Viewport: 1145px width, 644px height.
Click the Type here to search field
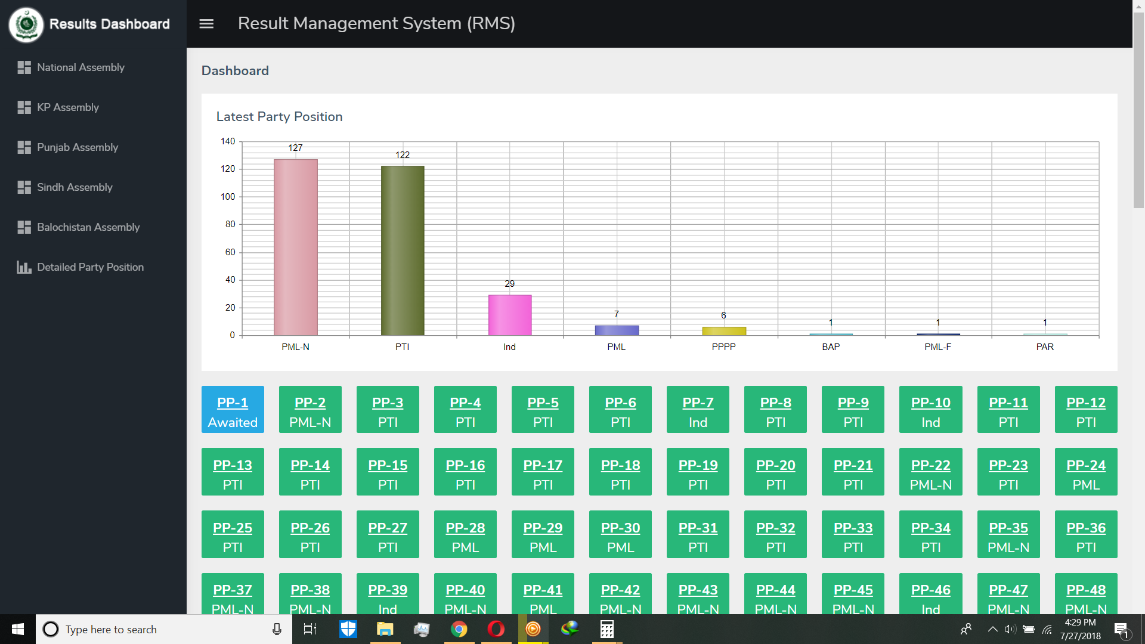tap(164, 629)
